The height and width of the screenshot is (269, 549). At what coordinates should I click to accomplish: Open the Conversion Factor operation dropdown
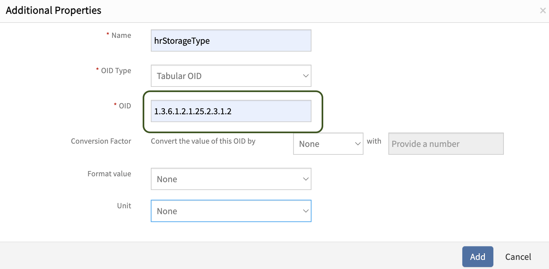324,144
